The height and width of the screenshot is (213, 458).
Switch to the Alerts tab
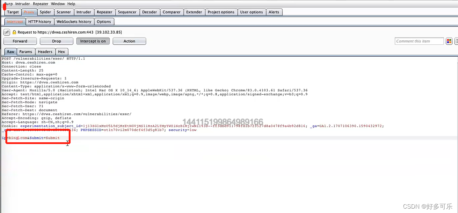[x=274, y=12]
